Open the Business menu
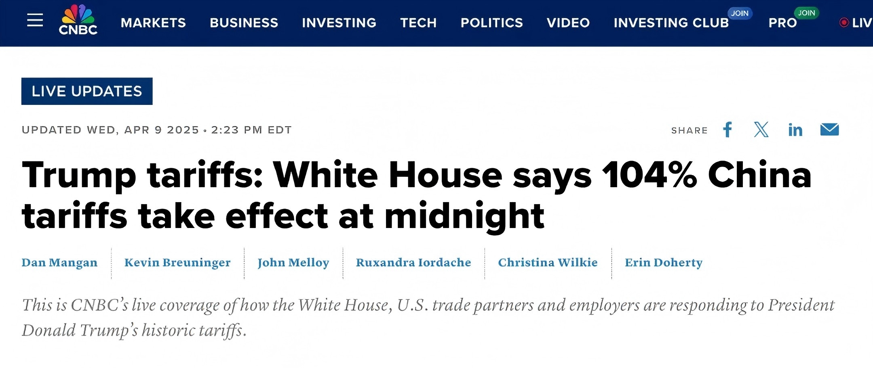Screen dimensions: 873x368 pos(244,23)
